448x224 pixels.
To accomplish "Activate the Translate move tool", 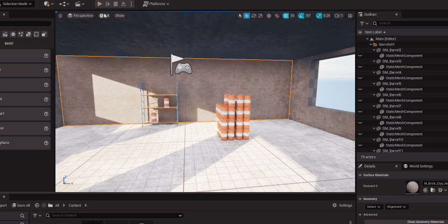I will click(247, 16).
